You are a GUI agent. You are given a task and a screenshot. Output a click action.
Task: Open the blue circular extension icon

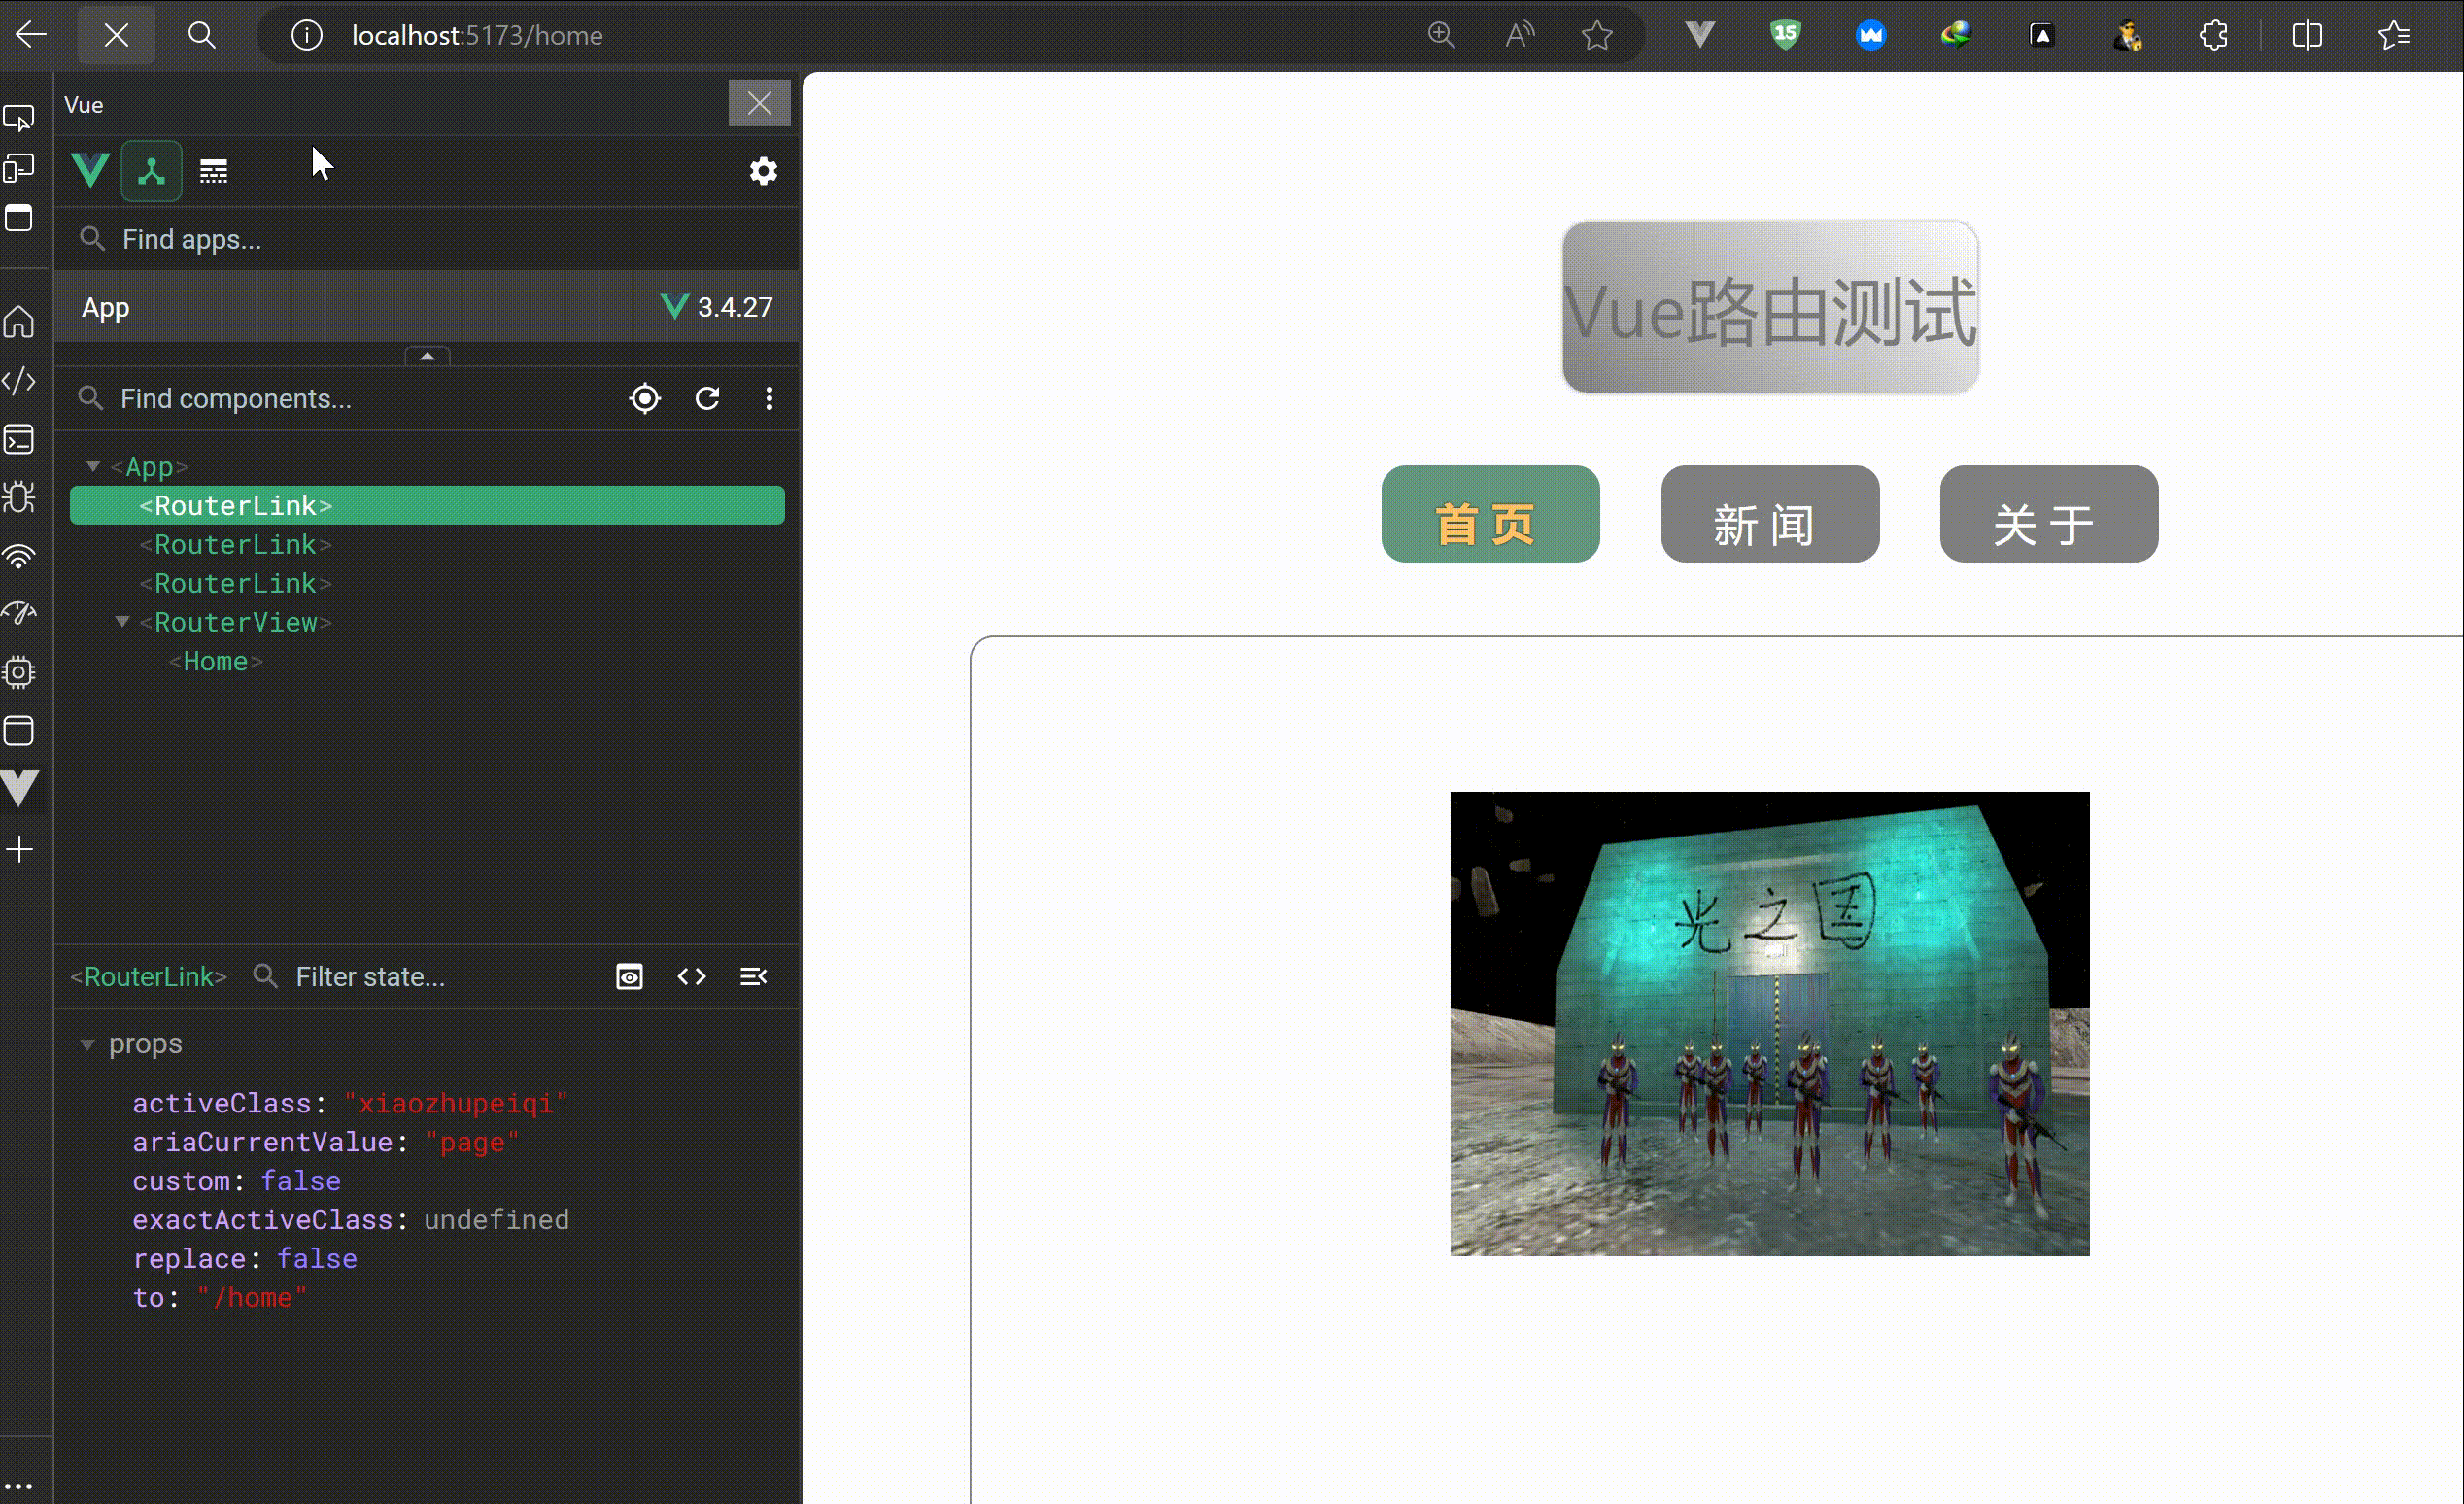pos(1871,35)
